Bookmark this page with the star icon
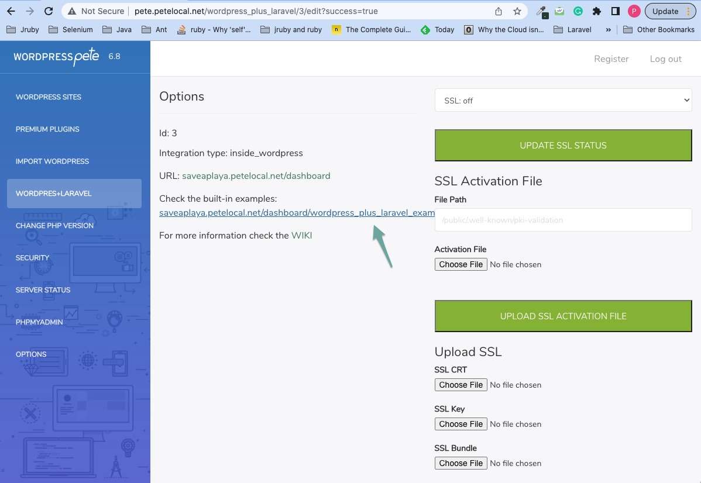 (x=517, y=11)
